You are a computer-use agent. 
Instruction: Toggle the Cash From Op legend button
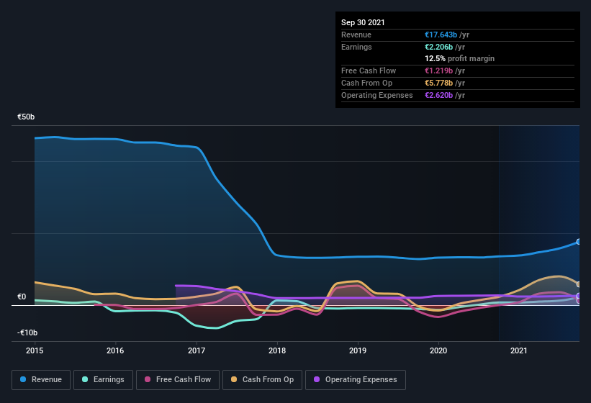pos(262,380)
